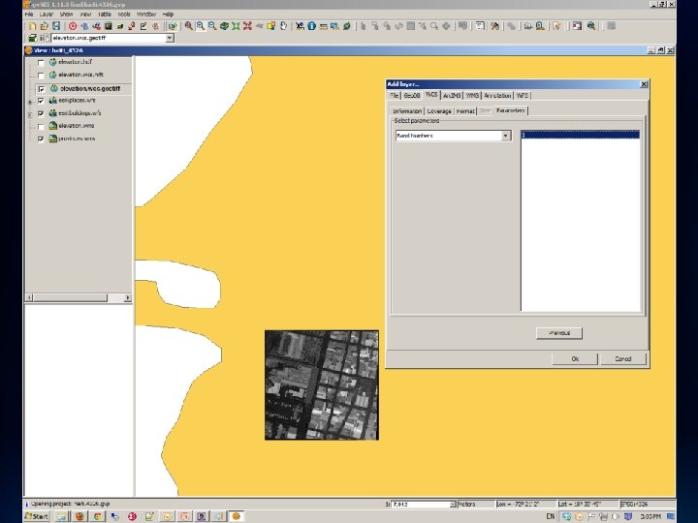Image resolution: width=698 pixels, height=523 pixels.
Task: Click the Ok button in Add layer dialog
Action: [x=575, y=358]
